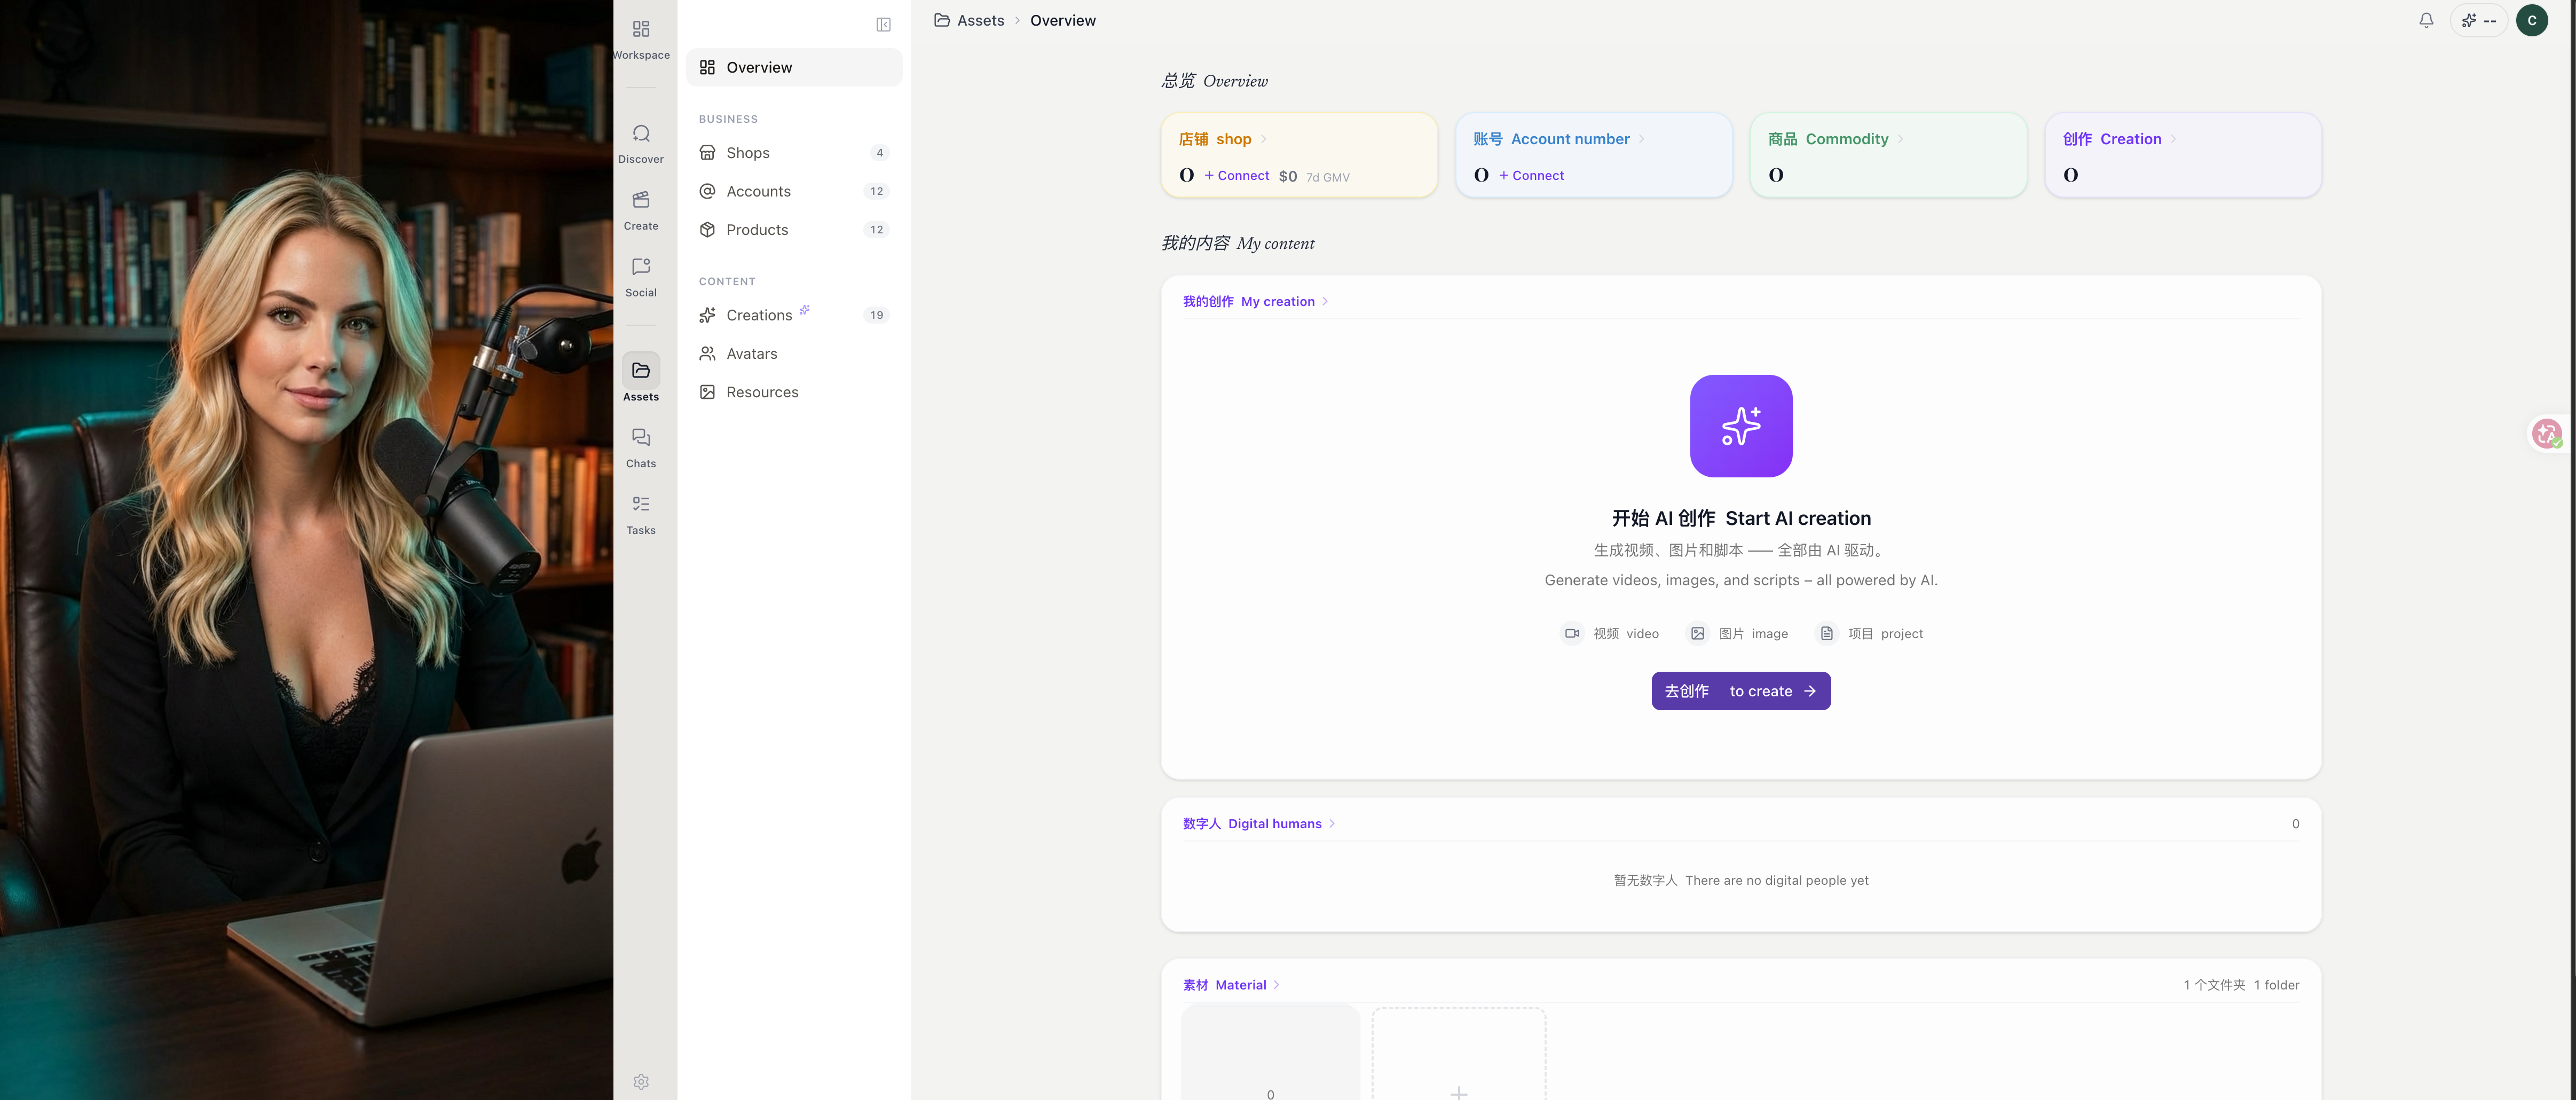
Task: Click Connect link in Account number card
Action: click(x=1531, y=175)
